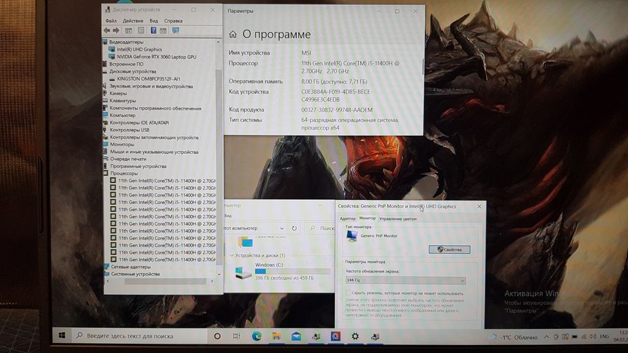Click the refresh button in File Explorer
The image size is (628, 353).
tap(294, 228)
